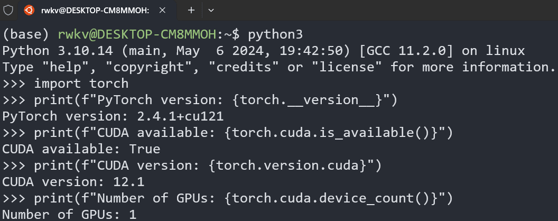Image resolution: width=558 pixels, height=221 pixels.
Task: Click the admin shield icon
Action: 8,10
